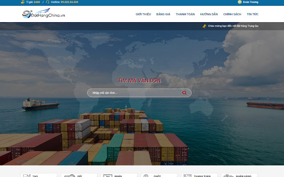This screenshot has width=284, height=177.
Task: Open the Doàn Trương account name
Action: click(x=251, y=2)
